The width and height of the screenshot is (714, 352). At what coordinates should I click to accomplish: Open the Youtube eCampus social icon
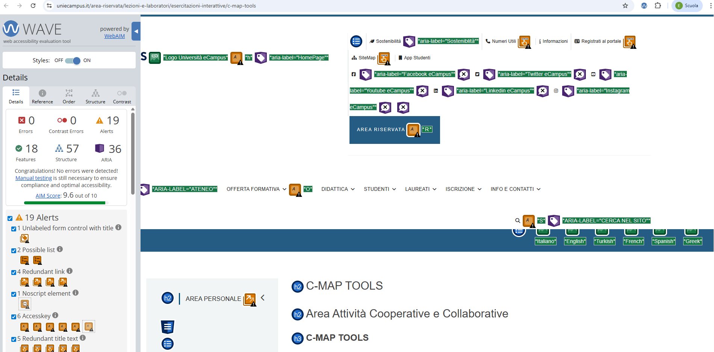coord(593,74)
